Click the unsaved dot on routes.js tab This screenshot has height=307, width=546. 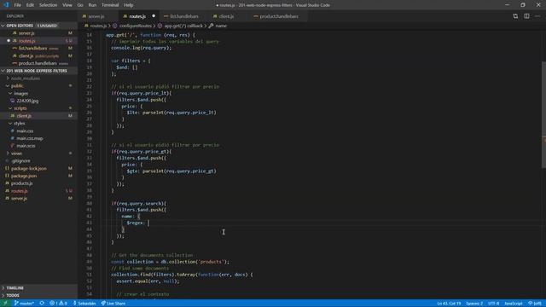pyautogui.click(x=154, y=16)
